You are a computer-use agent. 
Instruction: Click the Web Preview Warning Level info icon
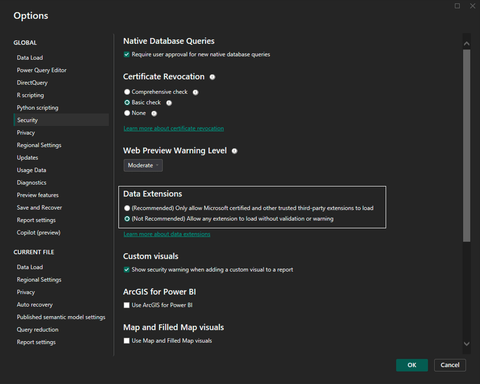coord(234,151)
